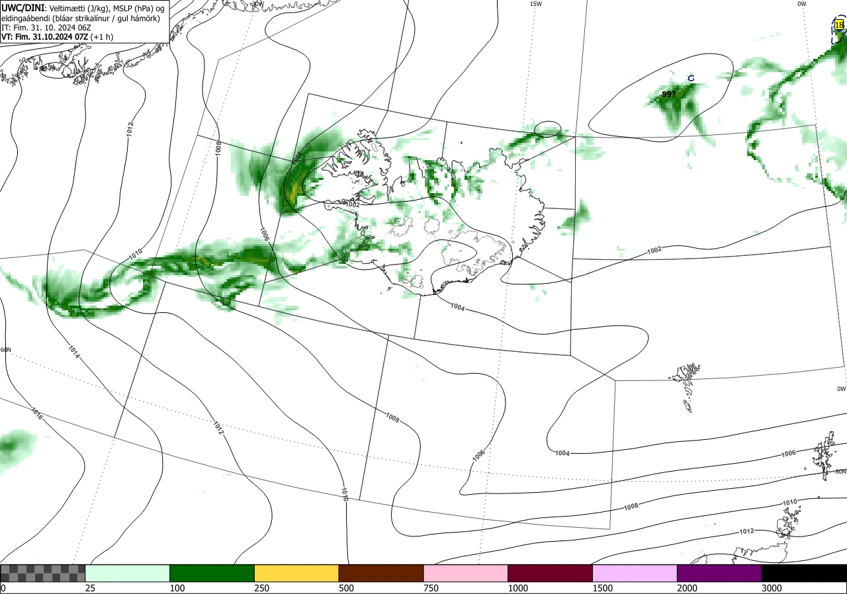The image size is (847, 594).
Task: Select the line beginning eldingaábendi
Action: click(80, 18)
